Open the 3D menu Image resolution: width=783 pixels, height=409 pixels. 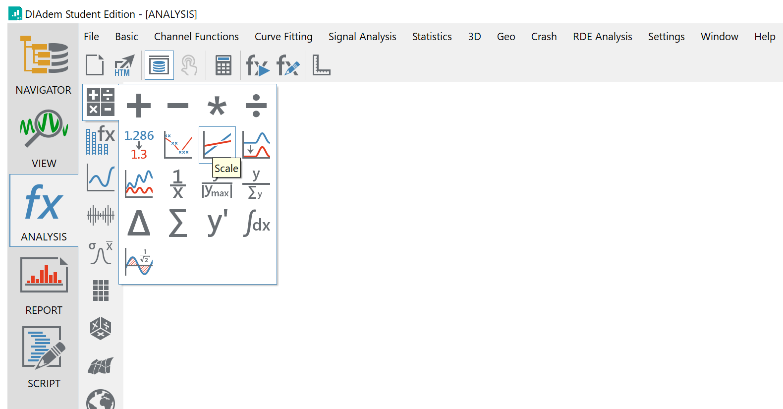474,37
